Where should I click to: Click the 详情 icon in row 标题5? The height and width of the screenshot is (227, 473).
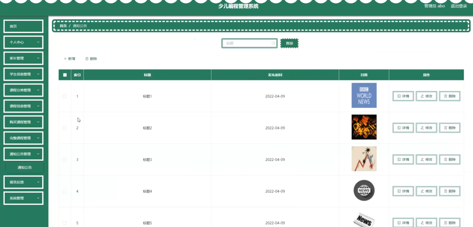click(x=399, y=223)
